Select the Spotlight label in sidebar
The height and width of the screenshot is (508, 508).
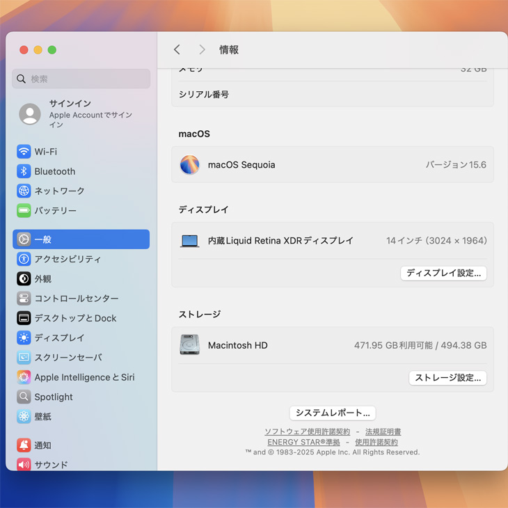point(54,397)
